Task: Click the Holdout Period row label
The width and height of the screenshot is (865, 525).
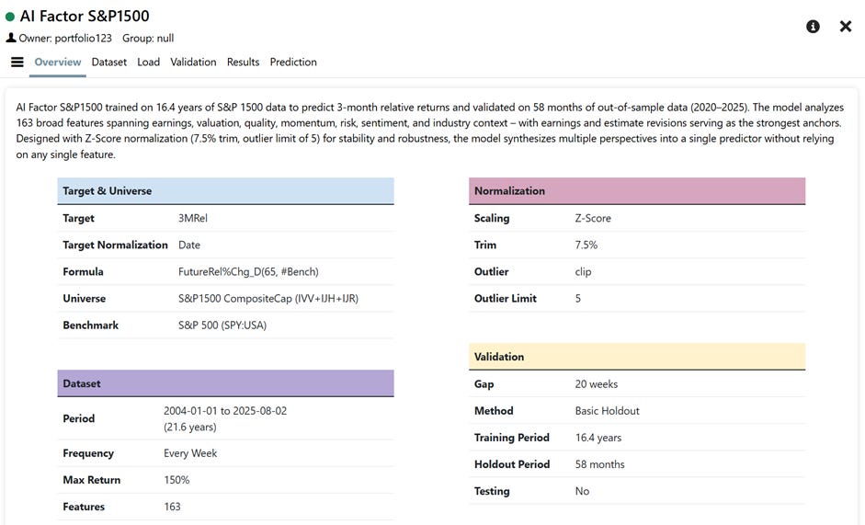Action: pos(512,464)
